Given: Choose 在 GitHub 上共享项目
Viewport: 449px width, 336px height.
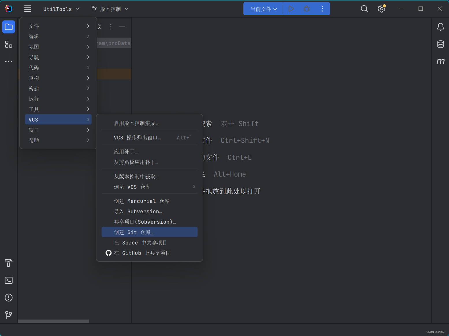Looking at the screenshot, I should pyautogui.click(x=150, y=253).
